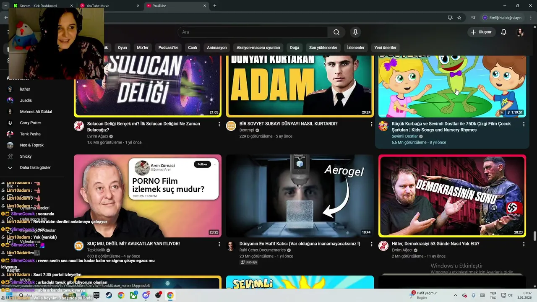This screenshot has width=537, height=302.
Task: Open the YouTube notifications bell
Action: pyautogui.click(x=504, y=32)
